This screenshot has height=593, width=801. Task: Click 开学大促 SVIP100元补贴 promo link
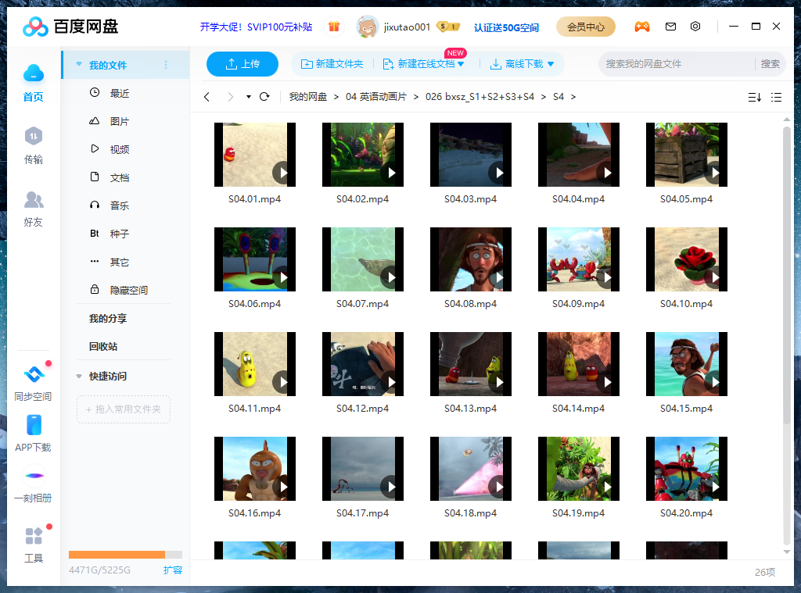[256, 27]
